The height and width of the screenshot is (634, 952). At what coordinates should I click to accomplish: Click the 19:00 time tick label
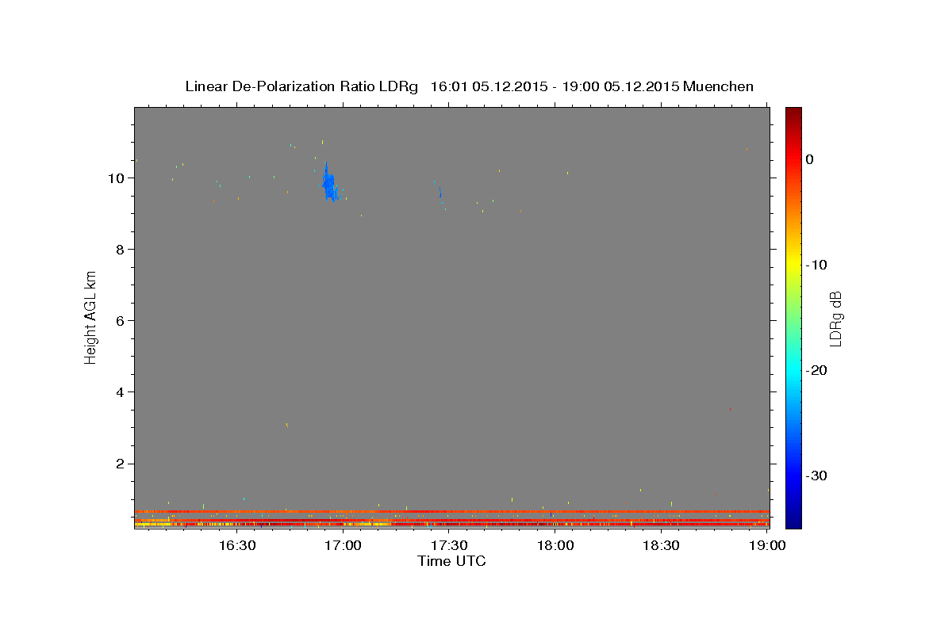click(x=767, y=545)
